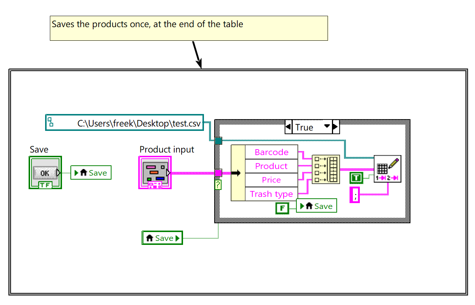Select the Product input cluster control
Image resolution: width=475 pixels, height=305 pixels.
tap(155, 173)
